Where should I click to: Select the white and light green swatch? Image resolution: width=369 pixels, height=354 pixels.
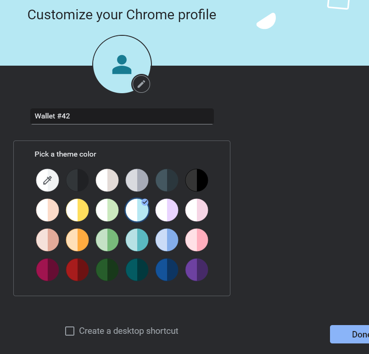point(107,210)
